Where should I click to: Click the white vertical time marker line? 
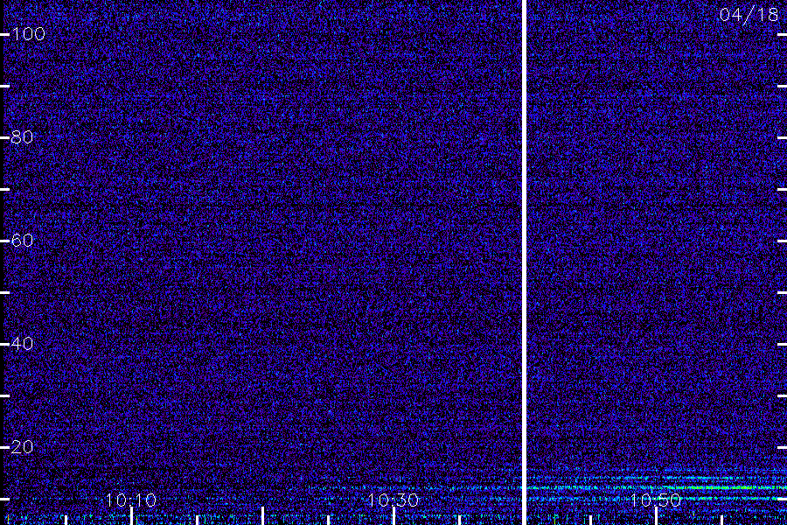click(x=524, y=262)
